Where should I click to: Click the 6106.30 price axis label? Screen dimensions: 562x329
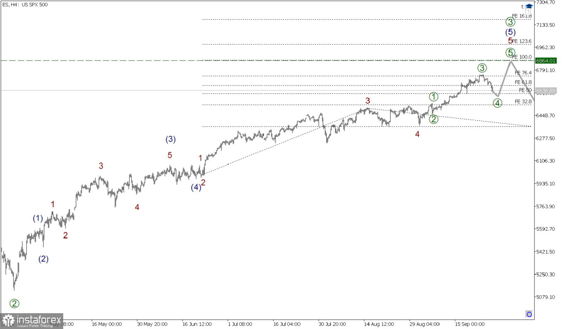[x=545, y=161]
